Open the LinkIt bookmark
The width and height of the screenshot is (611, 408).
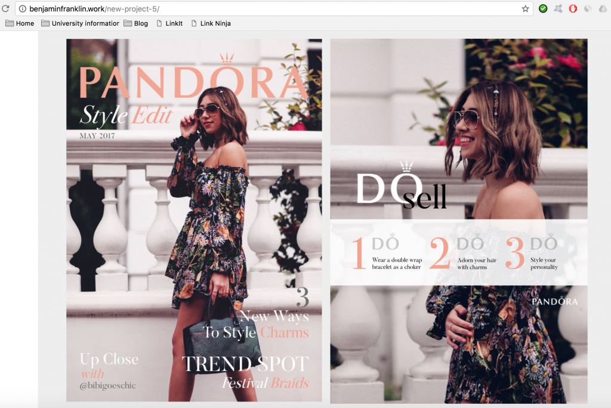(x=169, y=23)
